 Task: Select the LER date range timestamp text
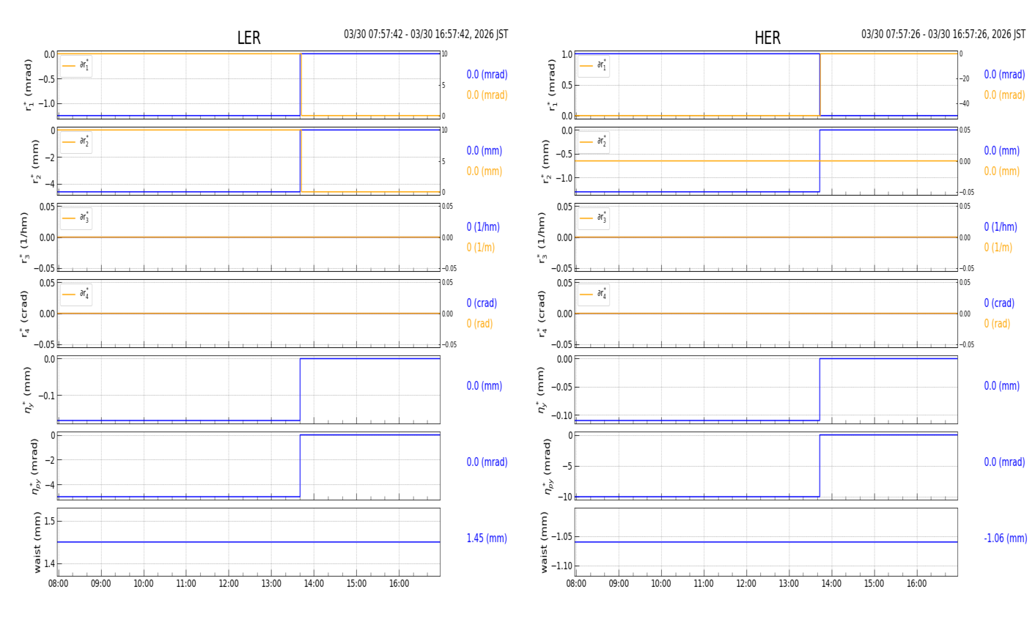point(426,34)
